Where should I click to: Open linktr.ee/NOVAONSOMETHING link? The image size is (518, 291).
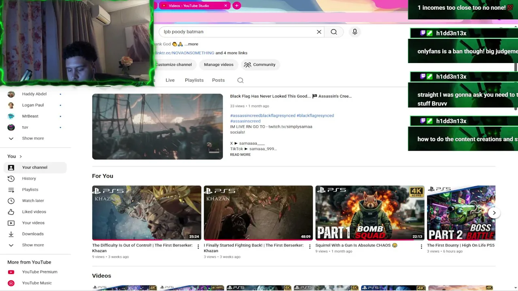coord(185,53)
